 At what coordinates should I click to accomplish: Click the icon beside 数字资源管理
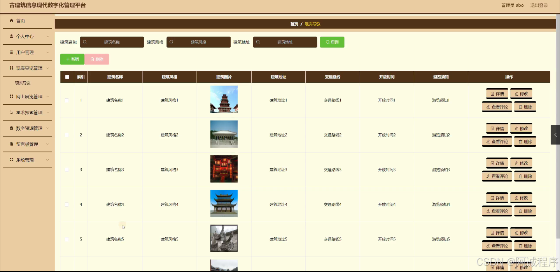(x=12, y=128)
